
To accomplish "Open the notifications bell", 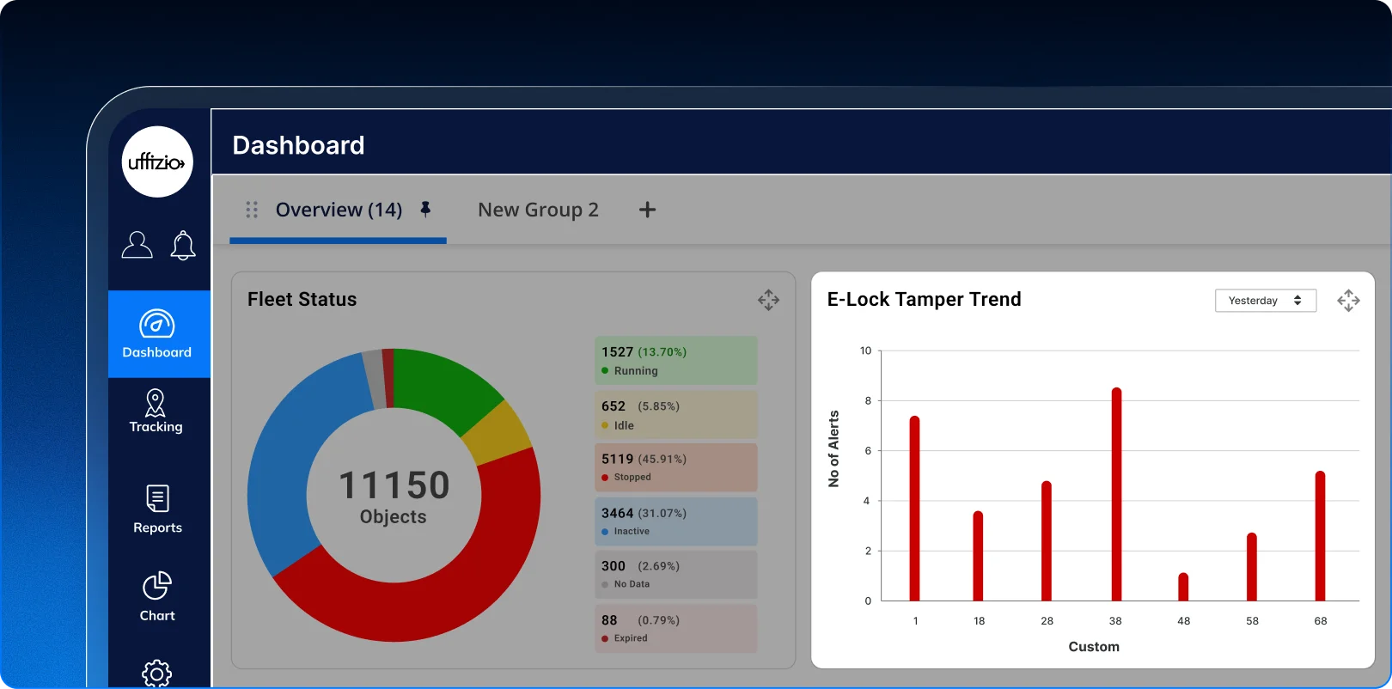I will [x=183, y=246].
